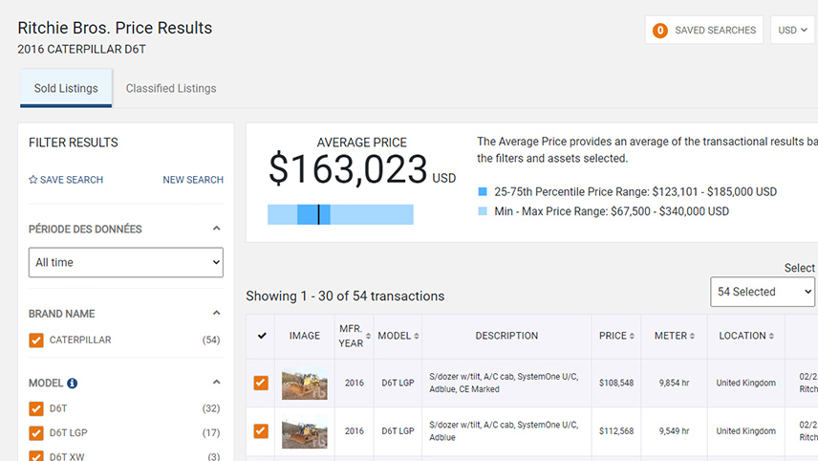
Task: Click the 9,854 hr meter cell
Action: [x=674, y=384]
